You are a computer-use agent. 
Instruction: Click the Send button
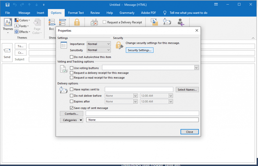tap(7, 52)
